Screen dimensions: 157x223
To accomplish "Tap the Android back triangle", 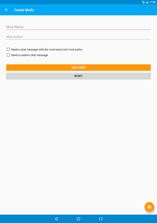I will point(56,219).
